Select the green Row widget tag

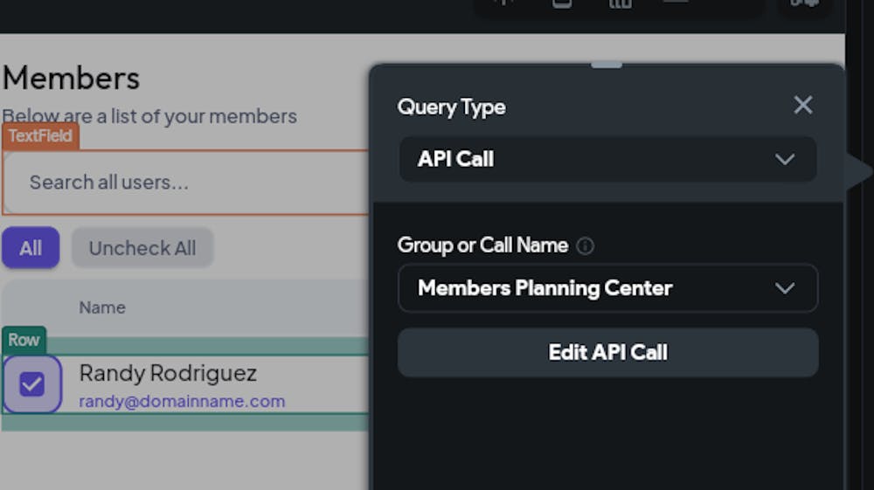pyautogui.click(x=24, y=340)
